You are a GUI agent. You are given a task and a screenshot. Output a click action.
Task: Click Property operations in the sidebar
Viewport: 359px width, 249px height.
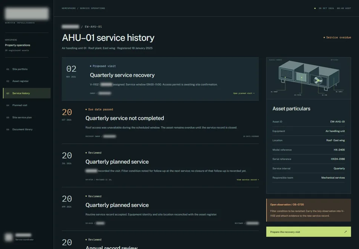pyautogui.click(x=18, y=45)
